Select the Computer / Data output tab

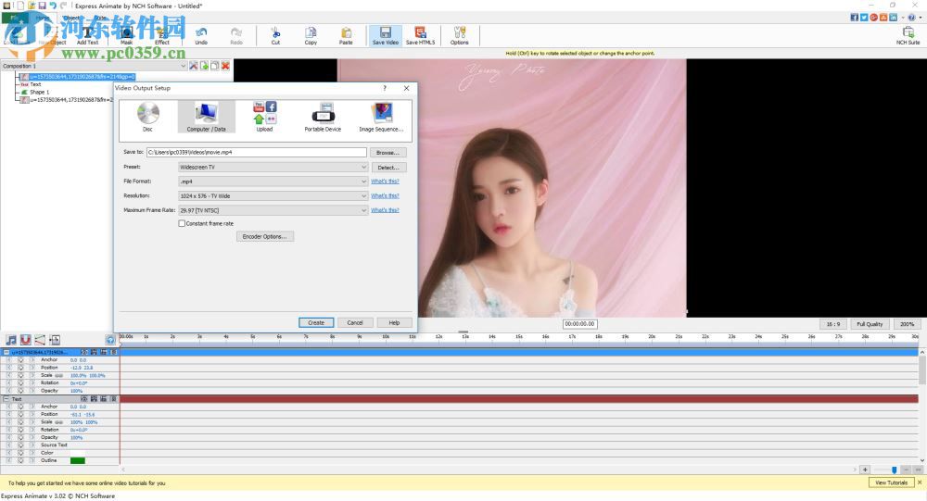207,117
